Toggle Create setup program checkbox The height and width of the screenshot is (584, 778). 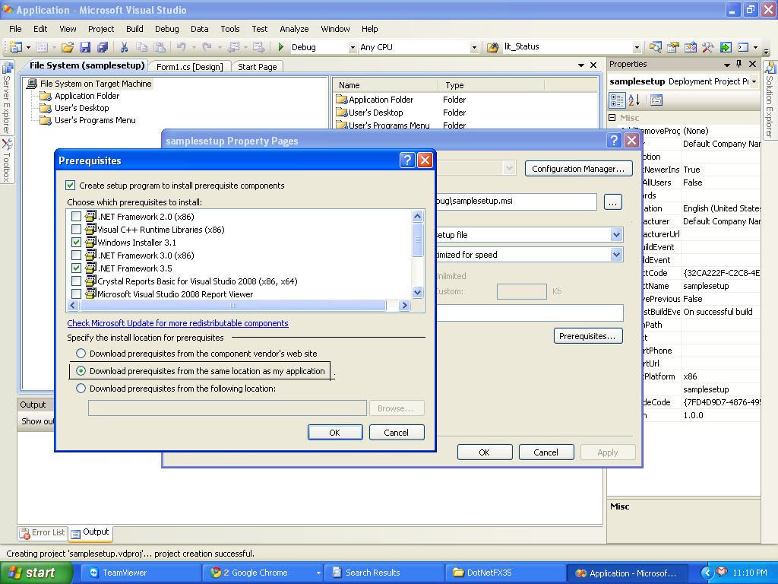71,186
